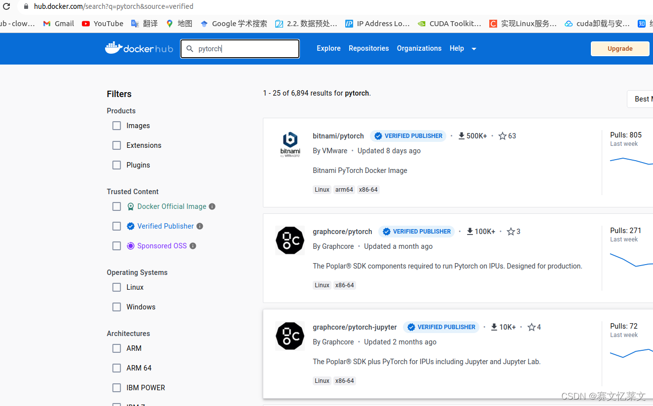
Task: Click the Linux tag on graphcore/pytorch
Action: point(322,285)
